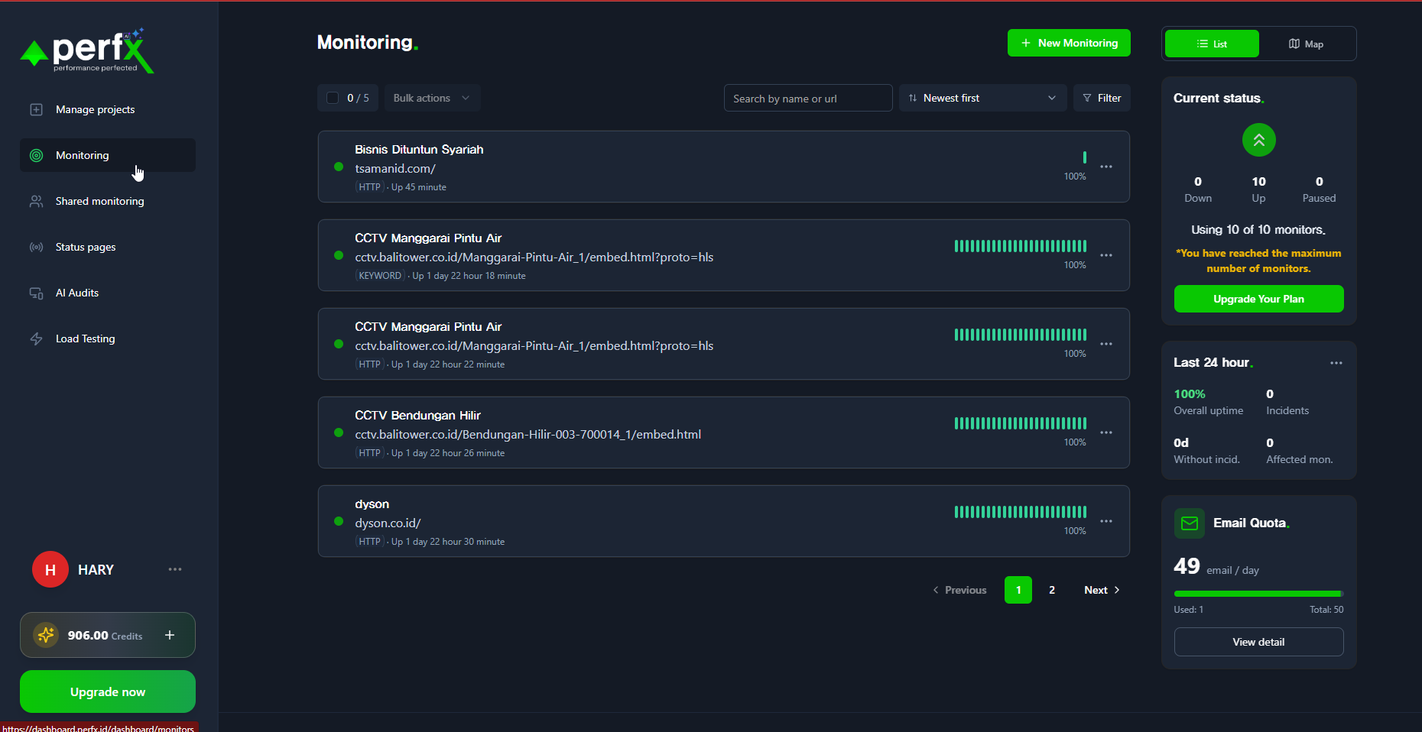Open Manage projects from the sidebar icon
This screenshot has height=732, width=1422.
(36, 109)
